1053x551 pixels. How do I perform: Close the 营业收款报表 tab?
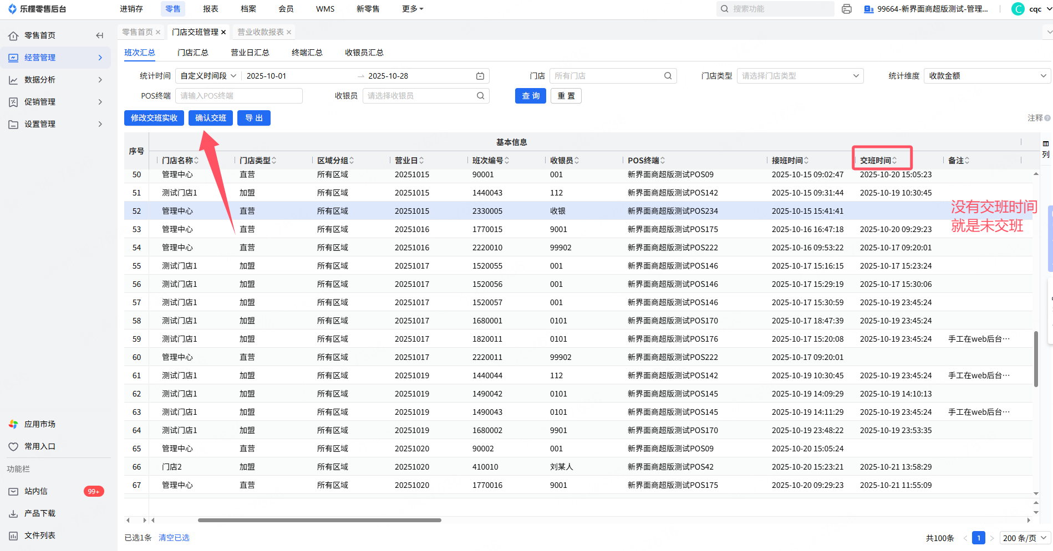point(289,32)
